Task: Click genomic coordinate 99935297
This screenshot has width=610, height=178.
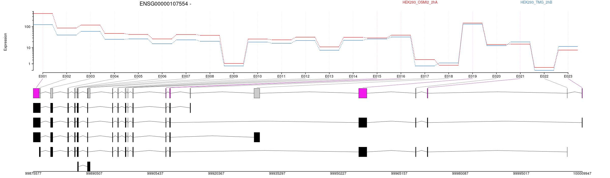Action: coord(277,174)
